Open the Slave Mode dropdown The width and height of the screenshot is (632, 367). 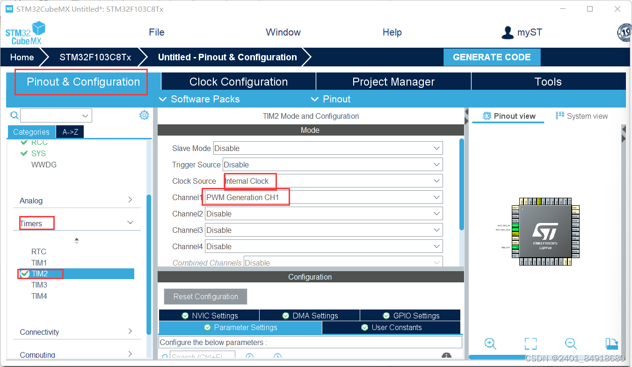point(328,148)
